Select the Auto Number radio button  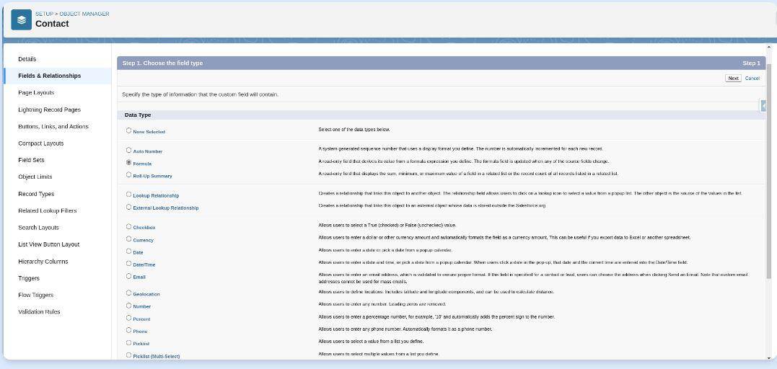(129, 151)
